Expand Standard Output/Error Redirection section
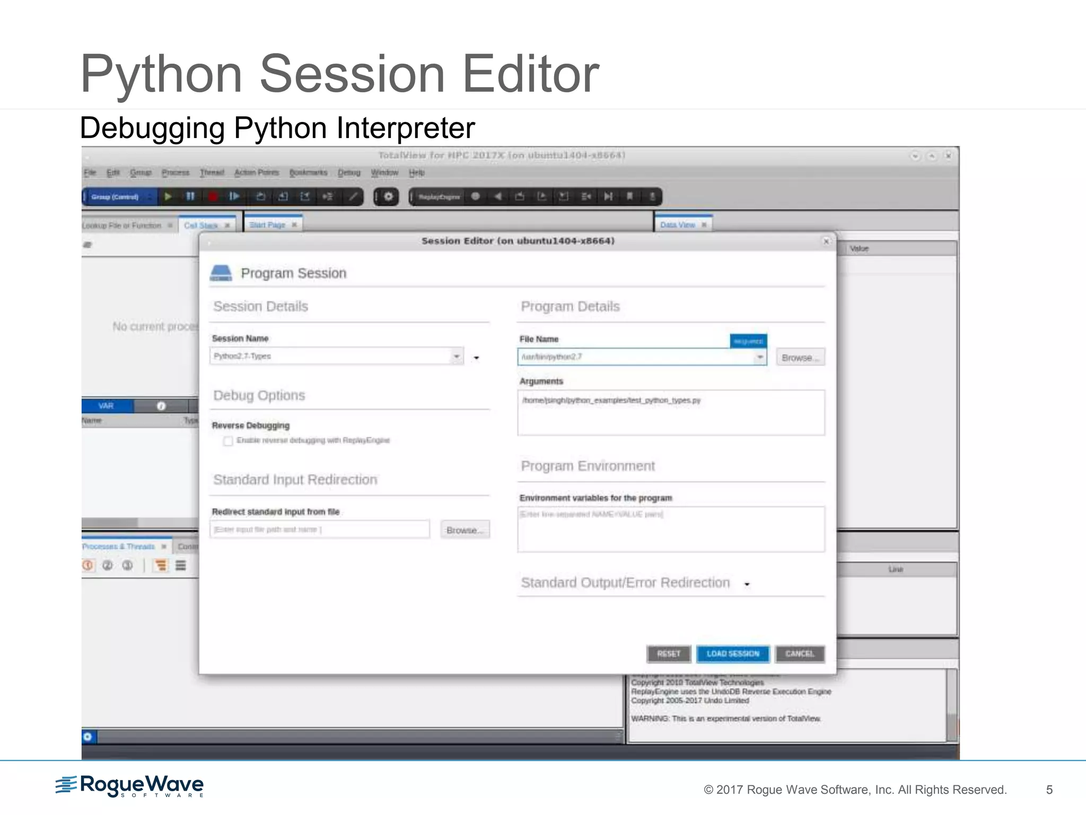 747,584
